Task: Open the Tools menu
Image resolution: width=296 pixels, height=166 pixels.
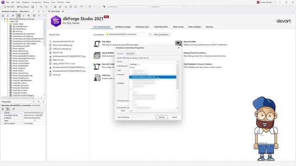Action: click(53, 2)
